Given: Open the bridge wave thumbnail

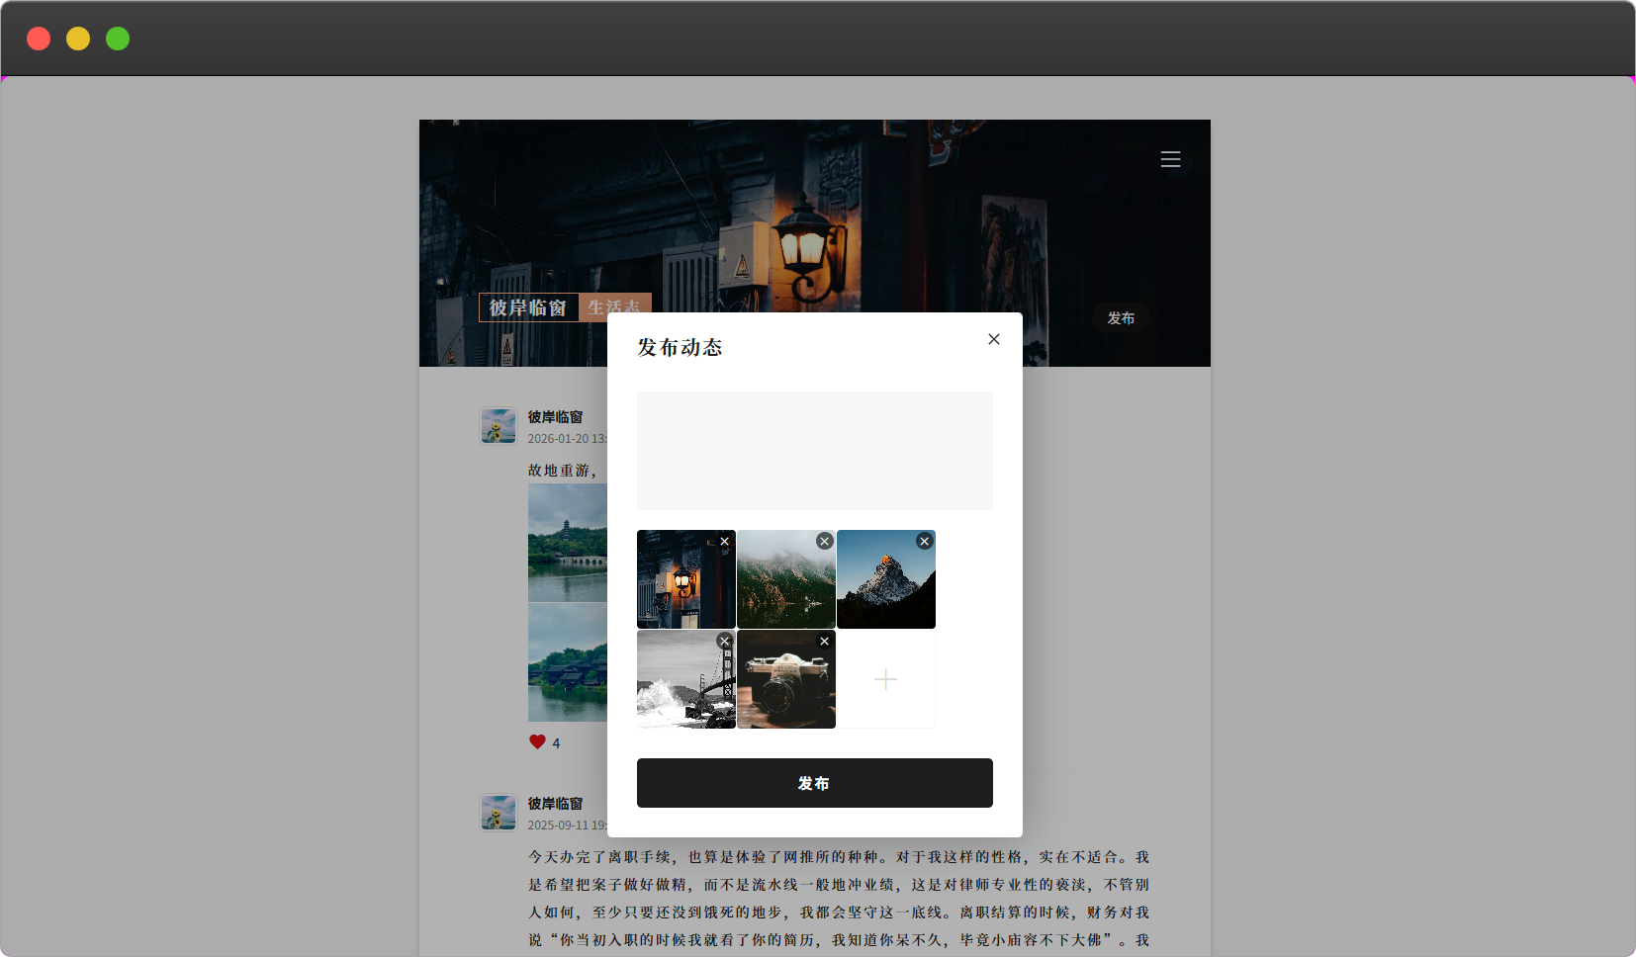Looking at the screenshot, I should point(686,679).
